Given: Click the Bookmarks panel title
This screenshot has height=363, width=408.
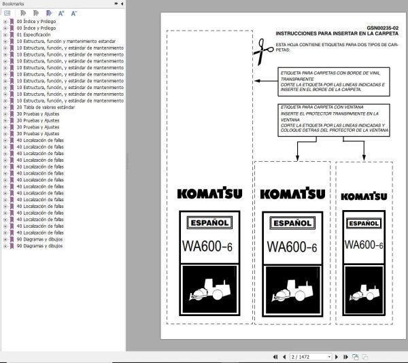Looking at the screenshot, I should point(13,3).
